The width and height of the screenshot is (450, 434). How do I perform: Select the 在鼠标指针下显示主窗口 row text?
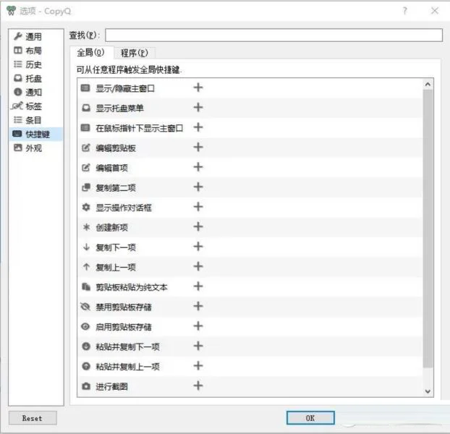140,128
